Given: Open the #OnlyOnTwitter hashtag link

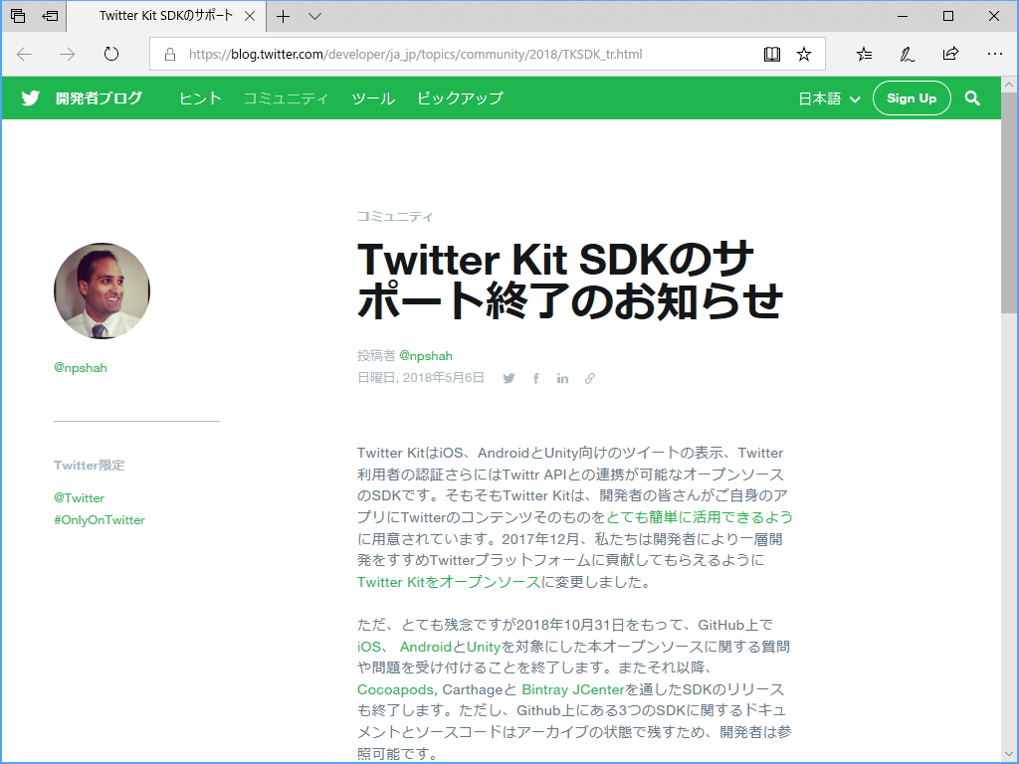Looking at the screenshot, I should click(100, 519).
